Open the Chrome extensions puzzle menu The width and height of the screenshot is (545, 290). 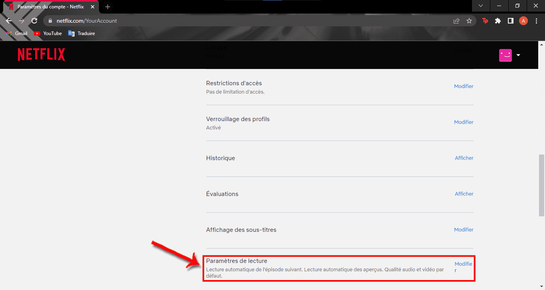click(498, 21)
